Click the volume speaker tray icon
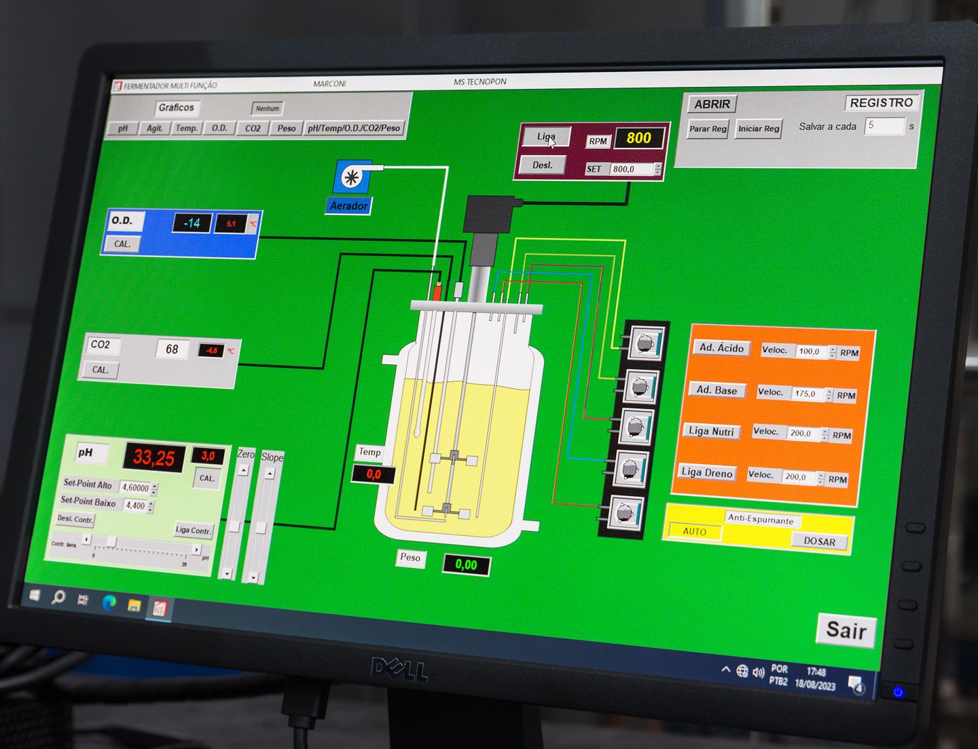 (x=758, y=672)
